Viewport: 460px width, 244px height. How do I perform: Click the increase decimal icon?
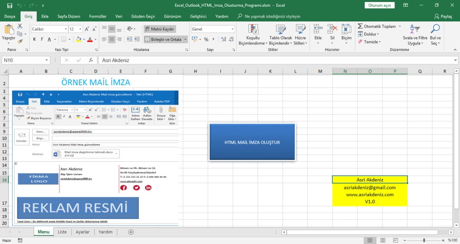[224, 39]
